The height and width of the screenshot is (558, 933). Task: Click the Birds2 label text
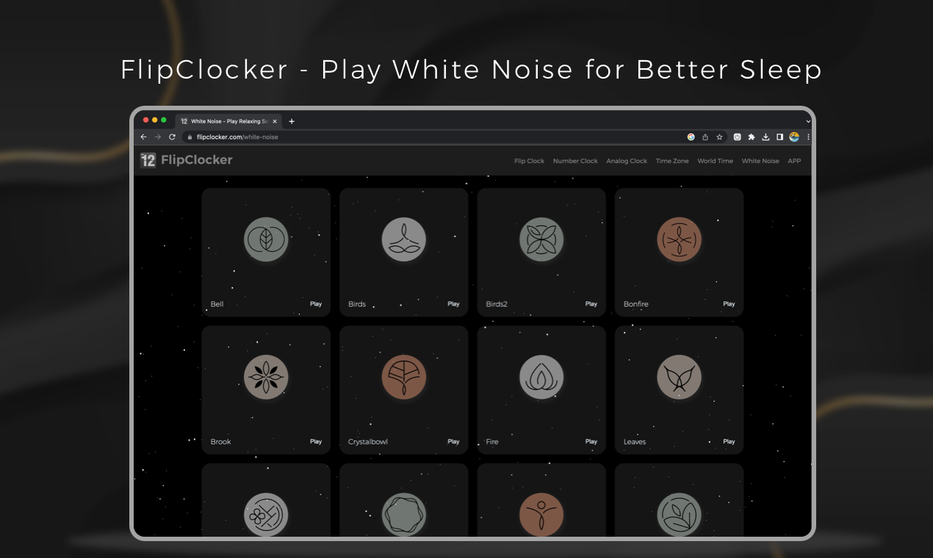click(497, 304)
